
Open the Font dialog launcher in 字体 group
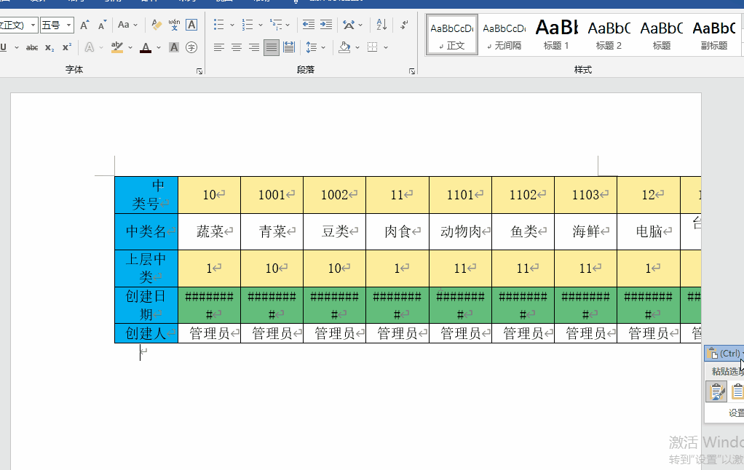[199, 71]
